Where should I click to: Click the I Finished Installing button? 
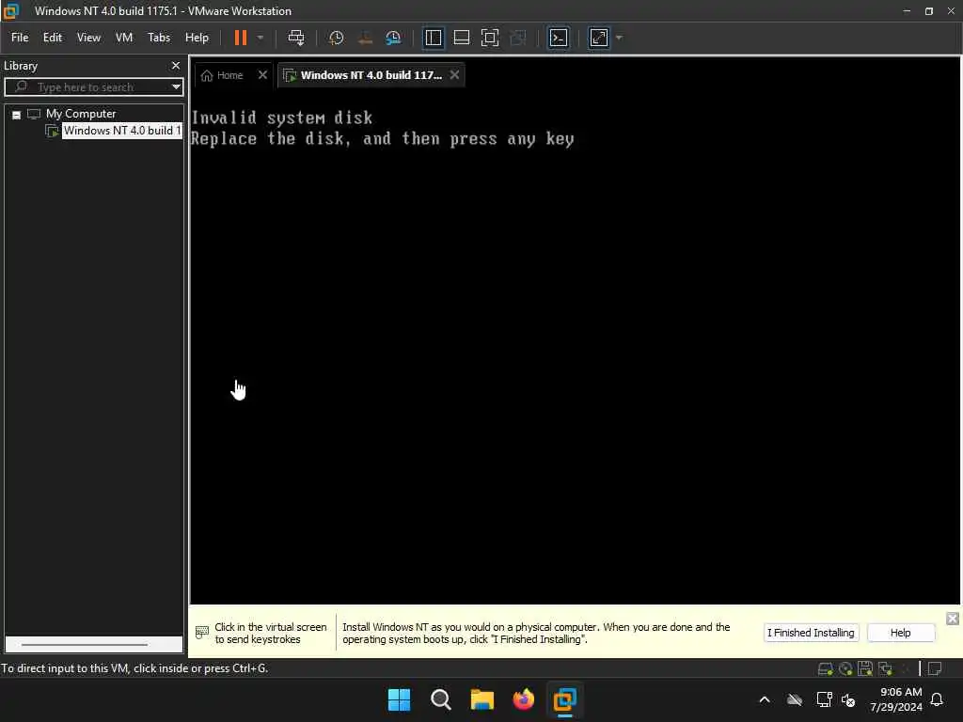point(811,633)
